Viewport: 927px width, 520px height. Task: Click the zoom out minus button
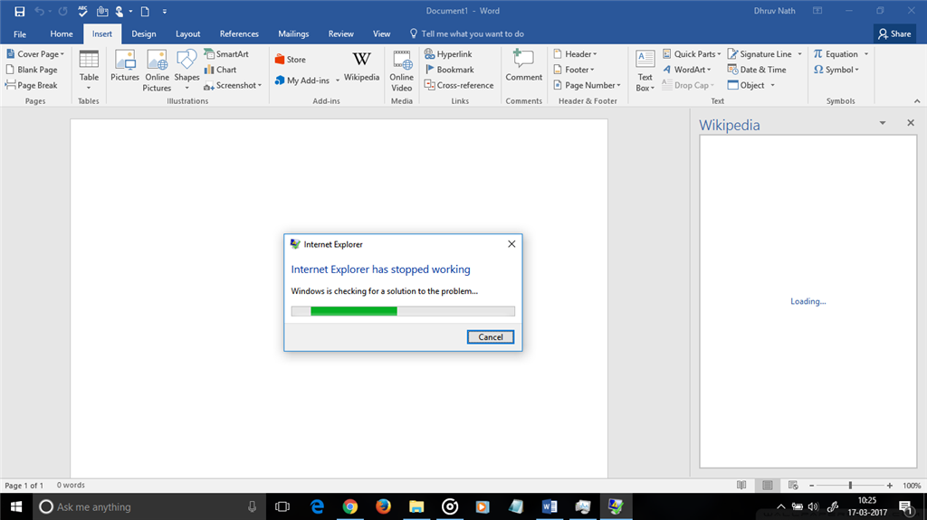click(x=811, y=485)
